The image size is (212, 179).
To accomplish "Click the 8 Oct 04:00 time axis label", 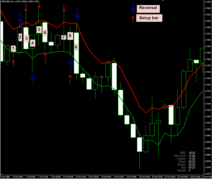I will coord(68,177).
